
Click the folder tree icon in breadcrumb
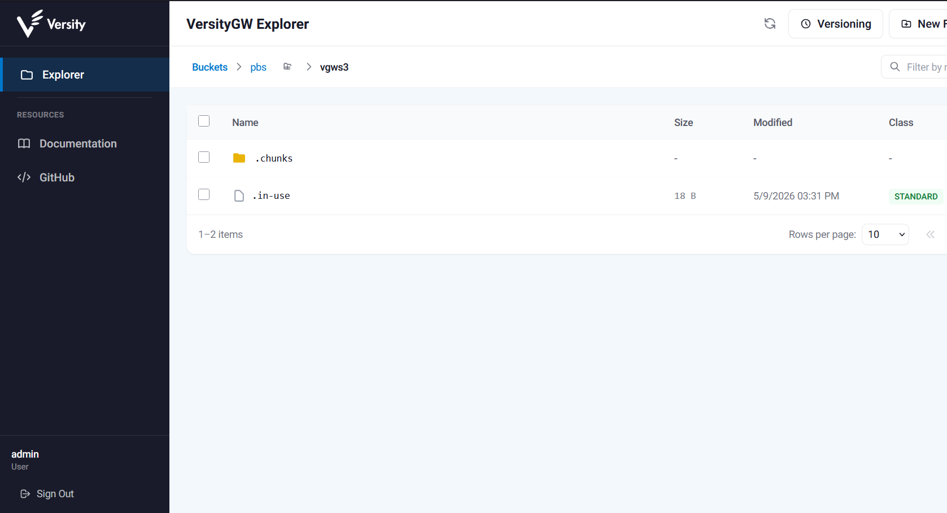coord(287,67)
